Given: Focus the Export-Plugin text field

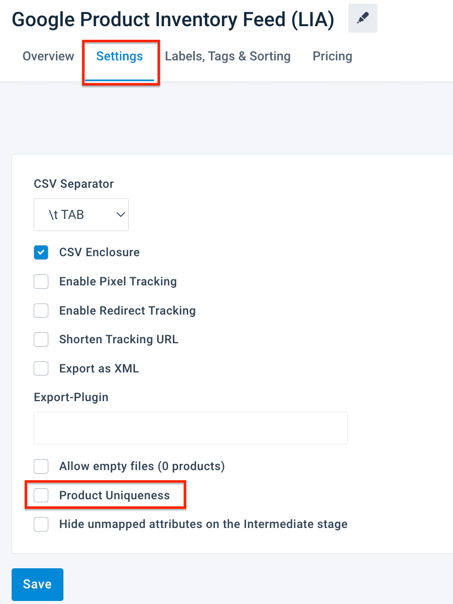Looking at the screenshot, I should [190, 428].
